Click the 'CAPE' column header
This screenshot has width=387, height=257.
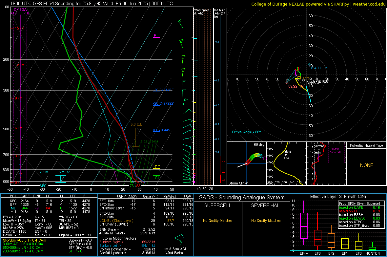tap(25, 196)
